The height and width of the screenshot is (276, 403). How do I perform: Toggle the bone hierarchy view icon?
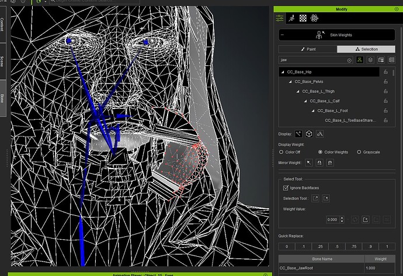[x=360, y=60]
